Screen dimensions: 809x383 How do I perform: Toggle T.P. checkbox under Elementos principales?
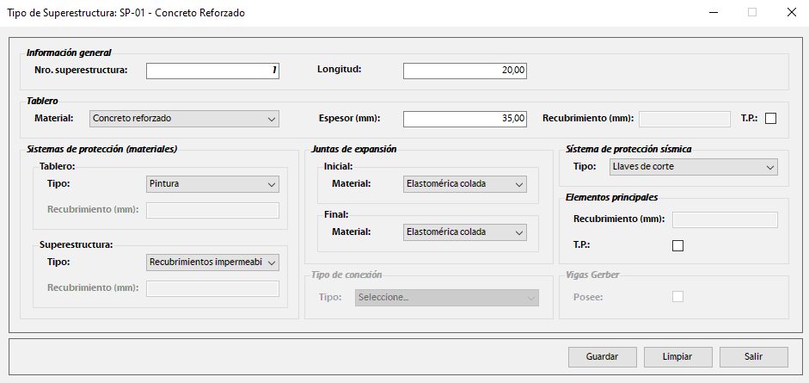coord(677,245)
